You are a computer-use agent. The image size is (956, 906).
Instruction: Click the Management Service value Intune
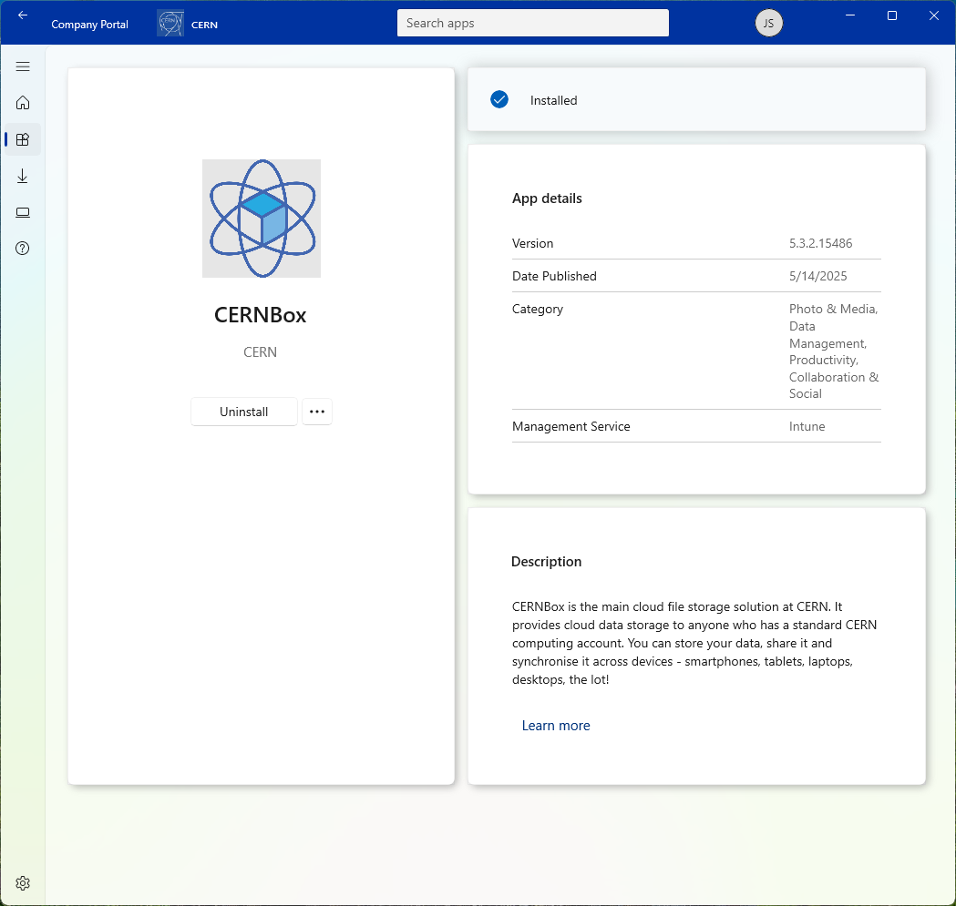coord(807,426)
